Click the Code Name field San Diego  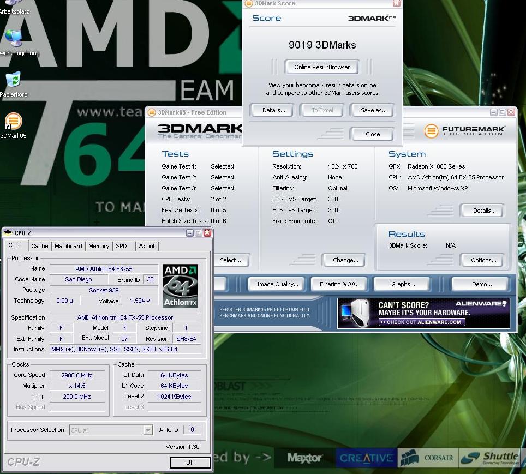pyautogui.click(x=79, y=279)
